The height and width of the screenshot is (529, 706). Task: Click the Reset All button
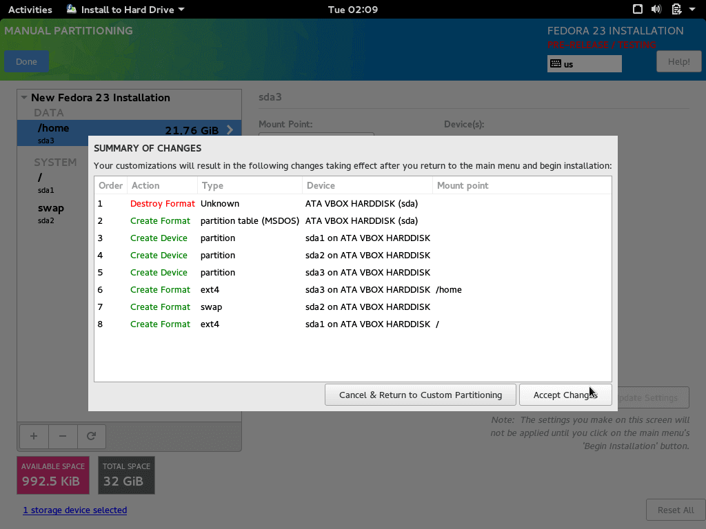click(x=676, y=510)
